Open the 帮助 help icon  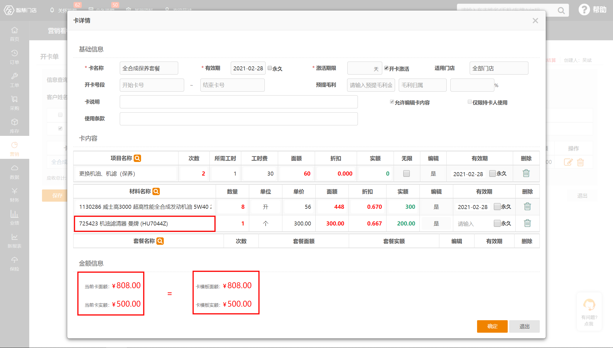click(584, 10)
